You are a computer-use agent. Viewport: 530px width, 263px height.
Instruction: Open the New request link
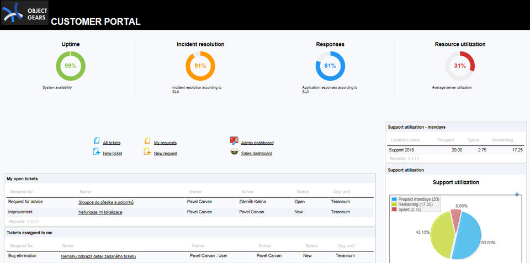[166, 154]
